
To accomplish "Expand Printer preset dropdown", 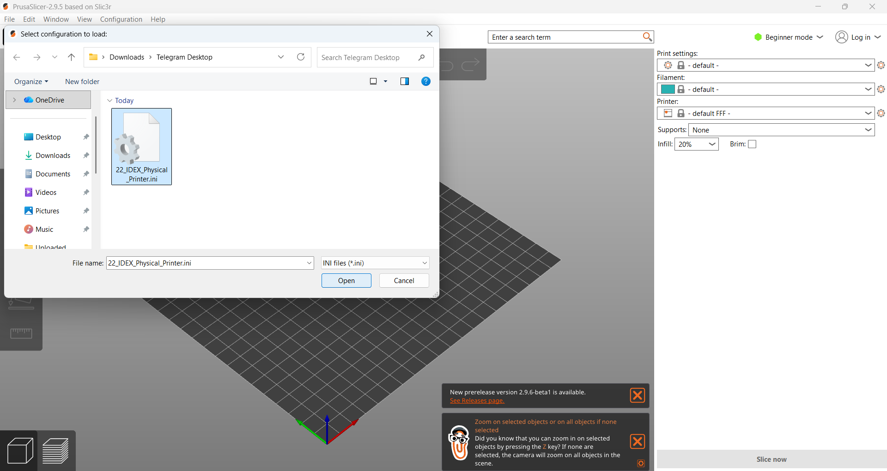I will pyautogui.click(x=868, y=113).
